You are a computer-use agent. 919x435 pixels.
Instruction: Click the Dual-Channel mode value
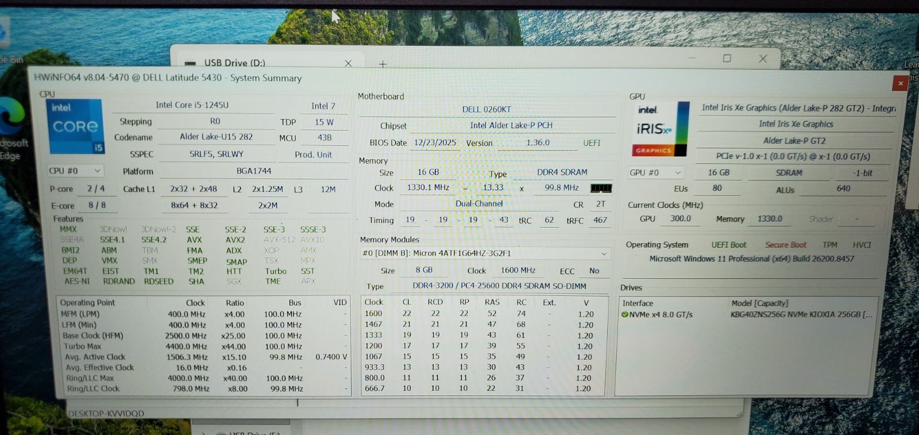tap(479, 203)
